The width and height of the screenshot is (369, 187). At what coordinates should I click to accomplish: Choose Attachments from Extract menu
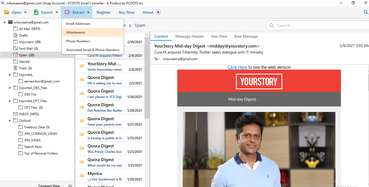(93, 32)
